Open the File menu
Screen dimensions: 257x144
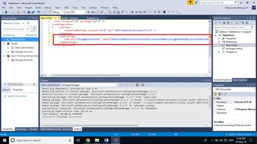[4, 7]
